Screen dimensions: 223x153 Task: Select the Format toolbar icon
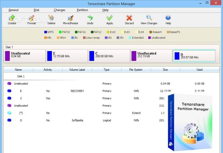[31, 18]
